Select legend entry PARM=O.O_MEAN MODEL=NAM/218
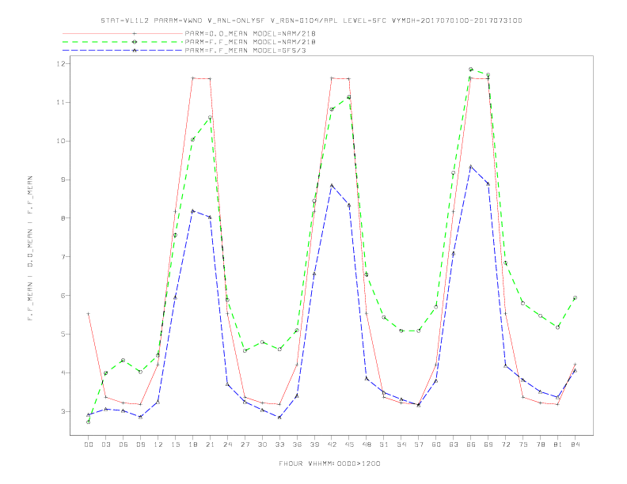The height and width of the screenshot is (484, 627). point(250,33)
